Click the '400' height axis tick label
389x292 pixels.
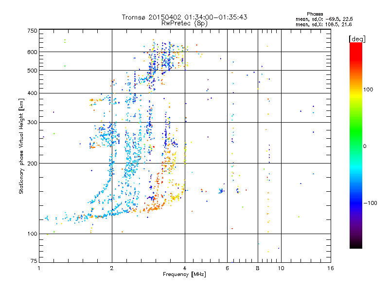pyautogui.click(x=32, y=93)
